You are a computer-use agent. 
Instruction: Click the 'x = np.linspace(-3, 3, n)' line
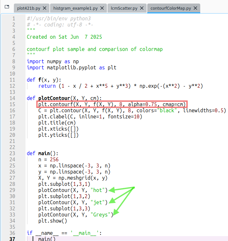coord(74,166)
